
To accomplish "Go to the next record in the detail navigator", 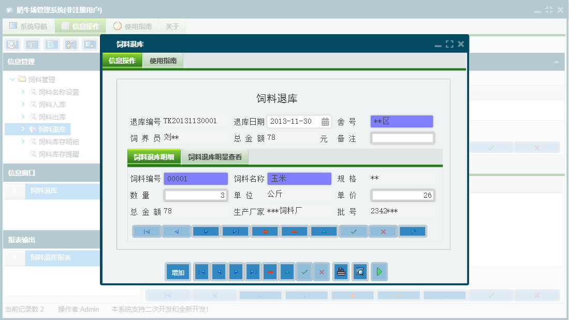I will click(x=206, y=231).
